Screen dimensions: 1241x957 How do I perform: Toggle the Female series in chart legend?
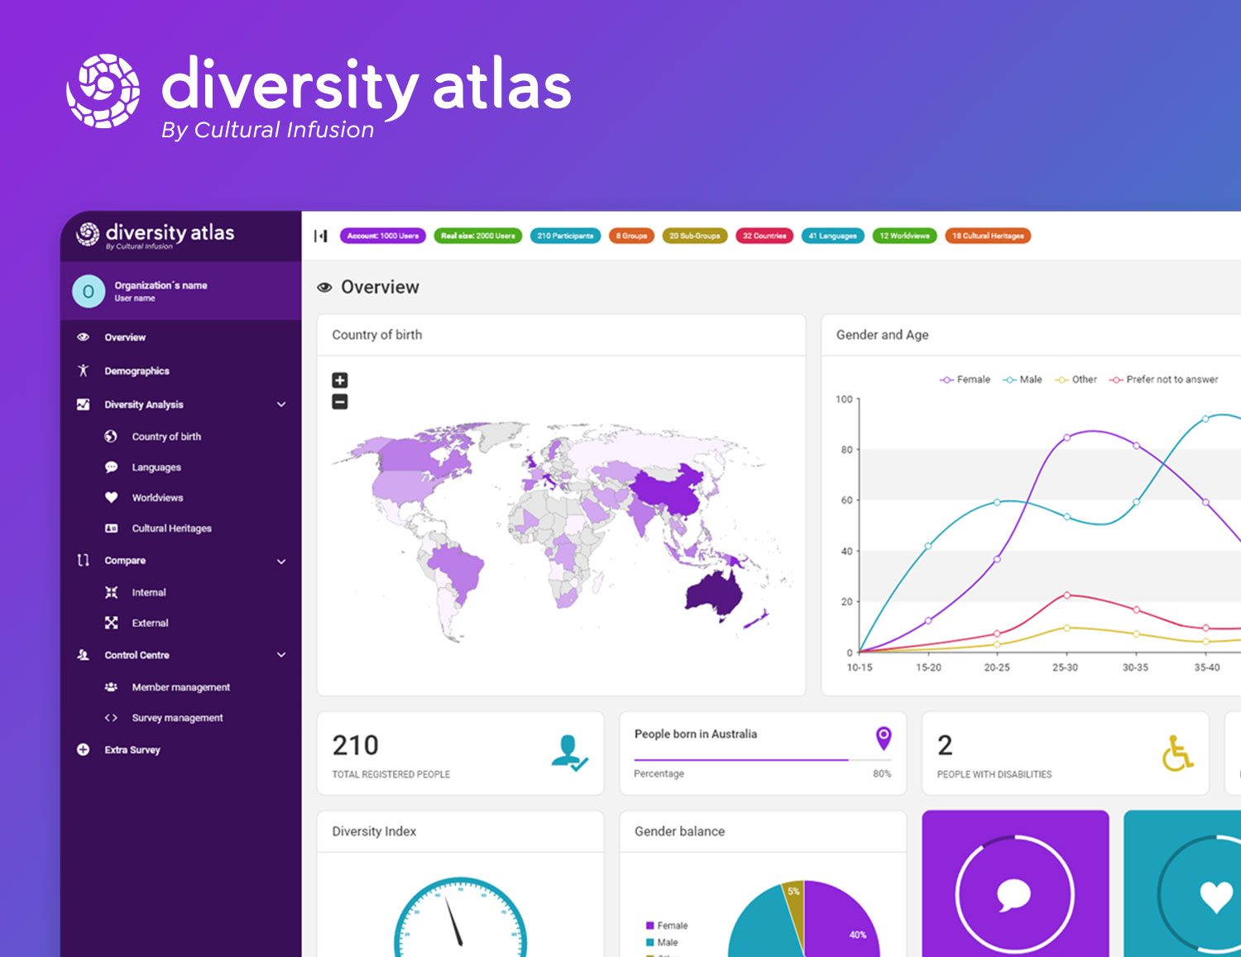click(965, 380)
